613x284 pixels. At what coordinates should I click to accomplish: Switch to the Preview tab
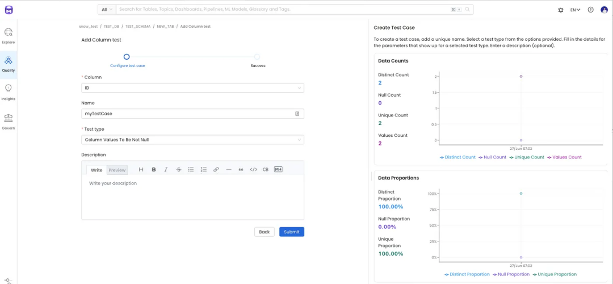pos(117,170)
